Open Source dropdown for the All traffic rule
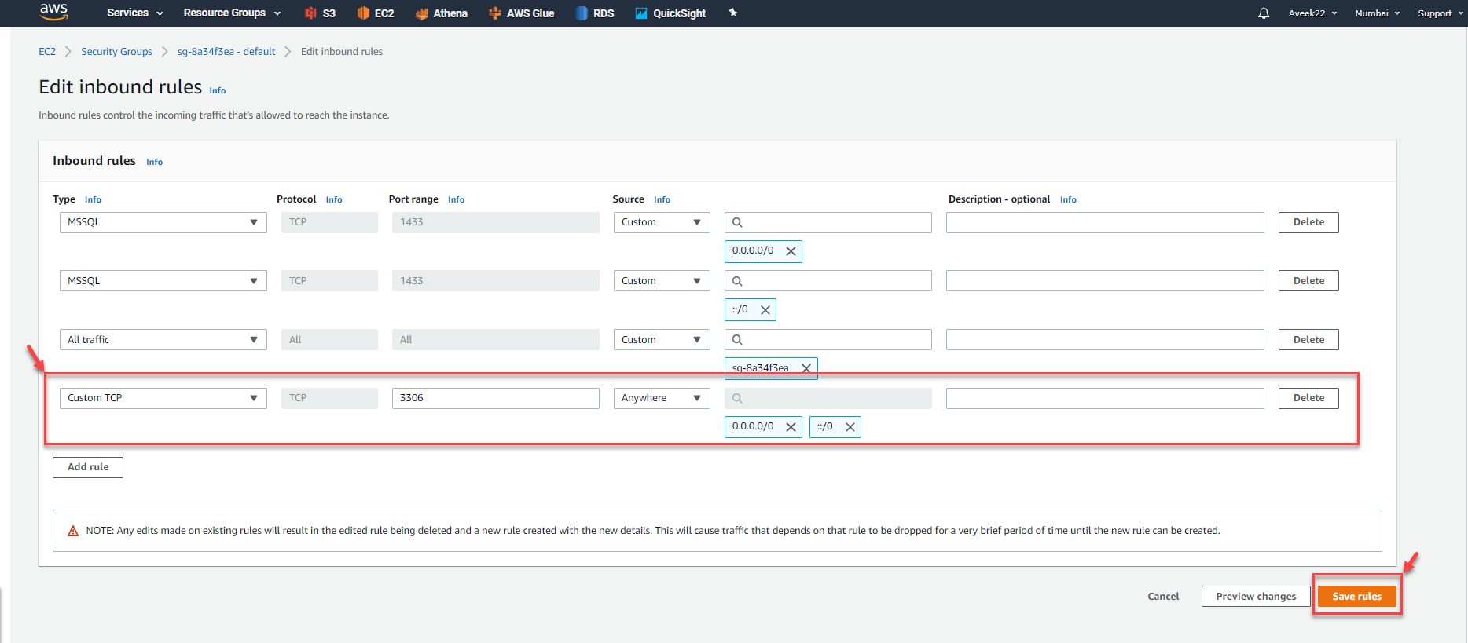This screenshot has width=1468, height=643. click(662, 340)
